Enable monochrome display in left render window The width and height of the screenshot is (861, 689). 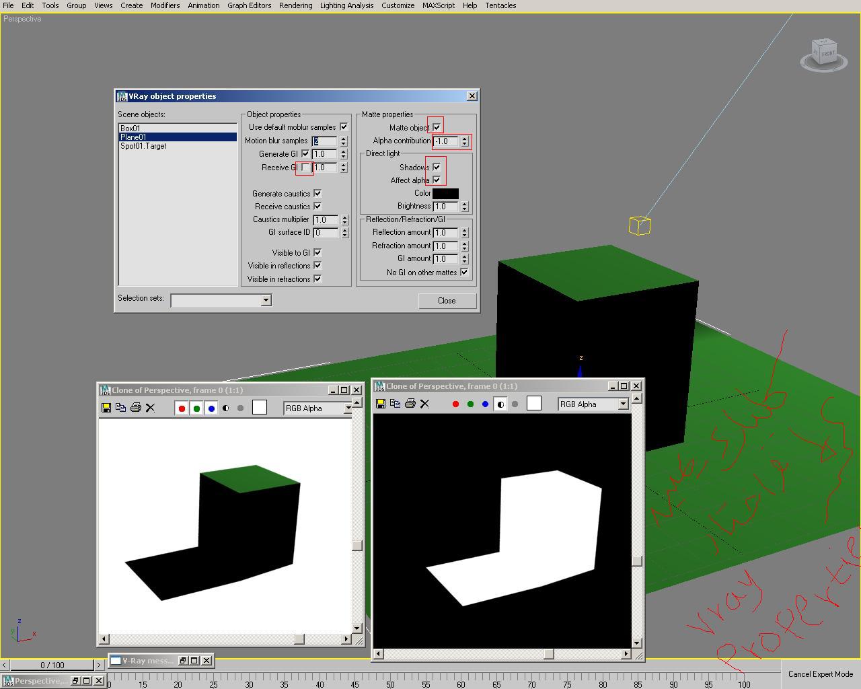[x=241, y=408]
